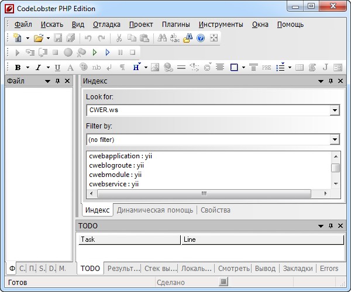Expand the Look for combo box
The image size is (351, 292).
coord(335,110)
